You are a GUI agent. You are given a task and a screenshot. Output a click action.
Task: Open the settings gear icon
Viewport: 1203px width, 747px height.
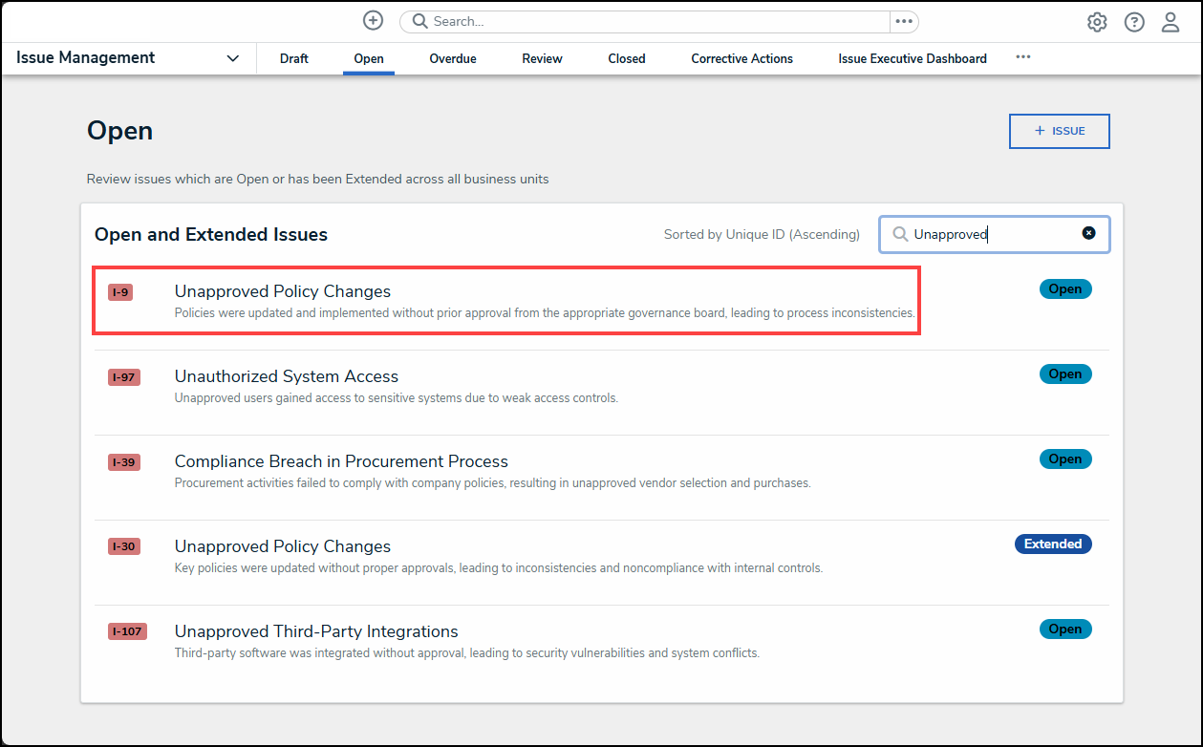1097,22
